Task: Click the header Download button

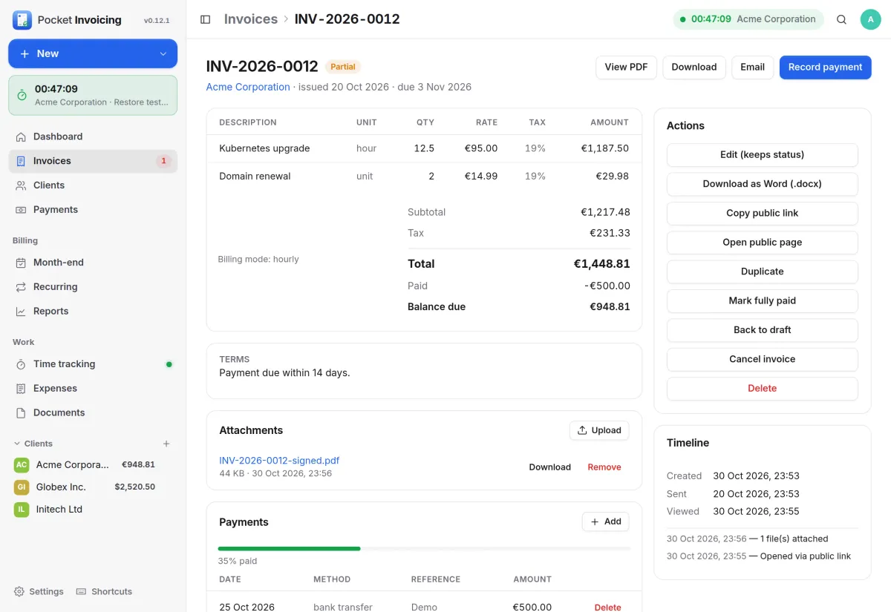Action: (694, 67)
